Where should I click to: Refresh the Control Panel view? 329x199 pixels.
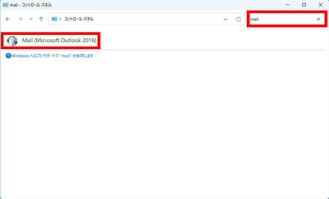pyautogui.click(x=239, y=19)
